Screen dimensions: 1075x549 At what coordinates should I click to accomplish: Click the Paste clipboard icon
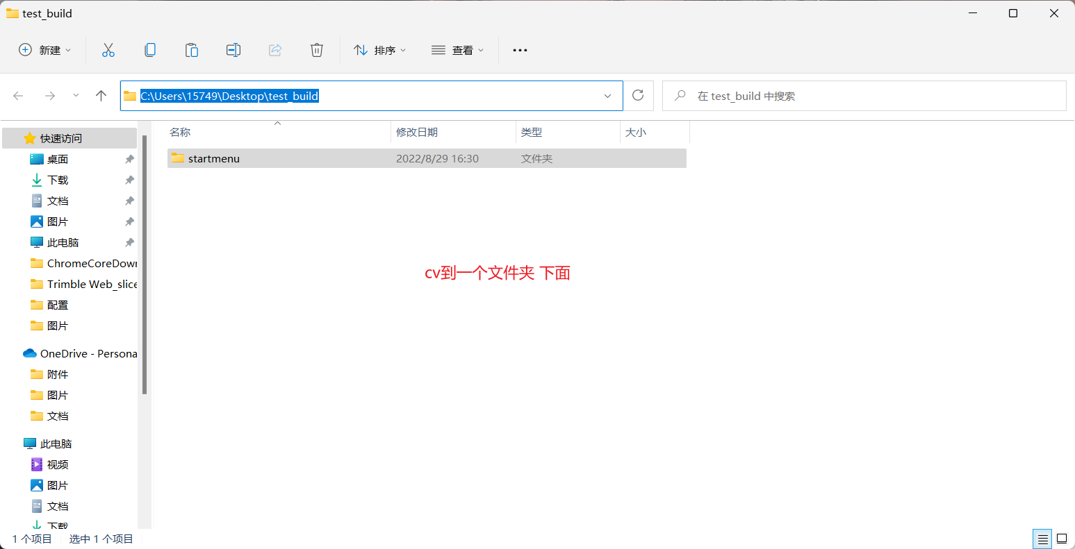click(192, 50)
